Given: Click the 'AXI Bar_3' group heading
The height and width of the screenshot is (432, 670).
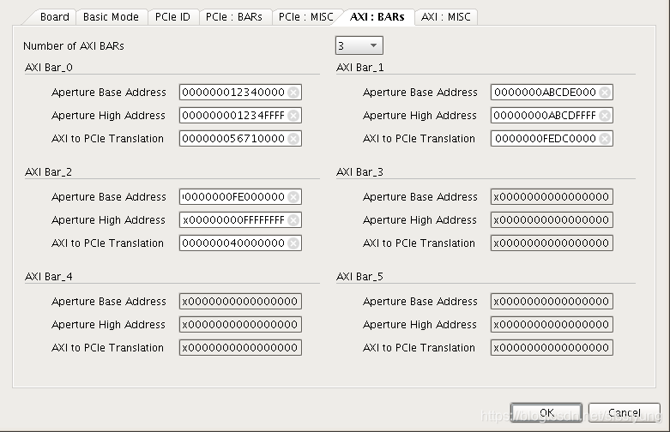Looking at the screenshot, I should (x=359, y=172).
